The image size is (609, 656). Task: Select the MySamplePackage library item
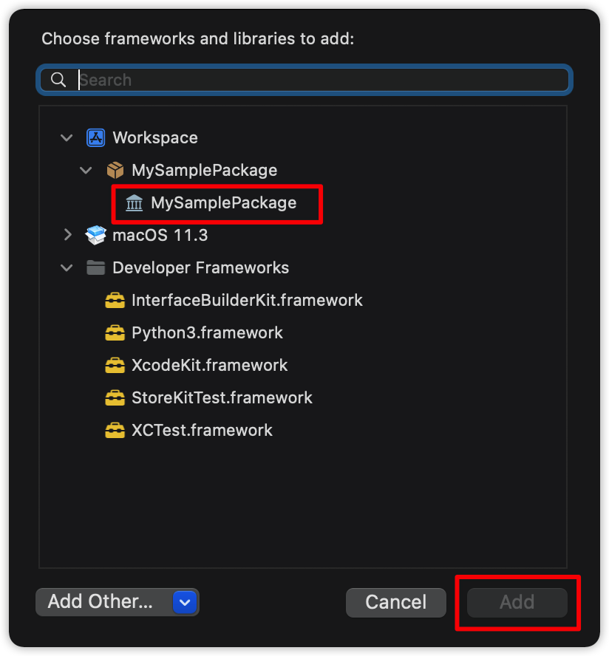point(223,203)
